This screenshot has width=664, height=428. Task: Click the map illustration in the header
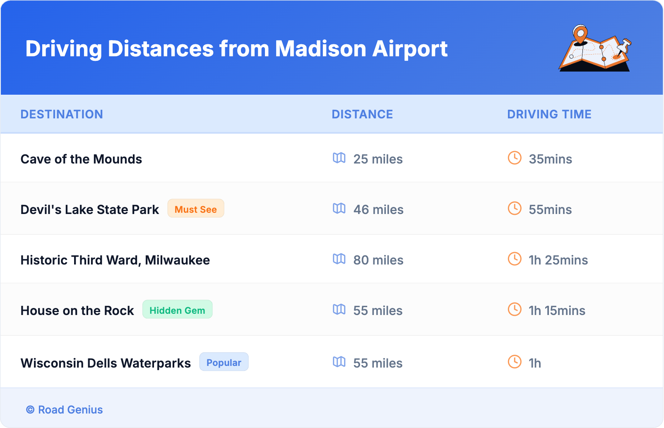tap(595, 48)
